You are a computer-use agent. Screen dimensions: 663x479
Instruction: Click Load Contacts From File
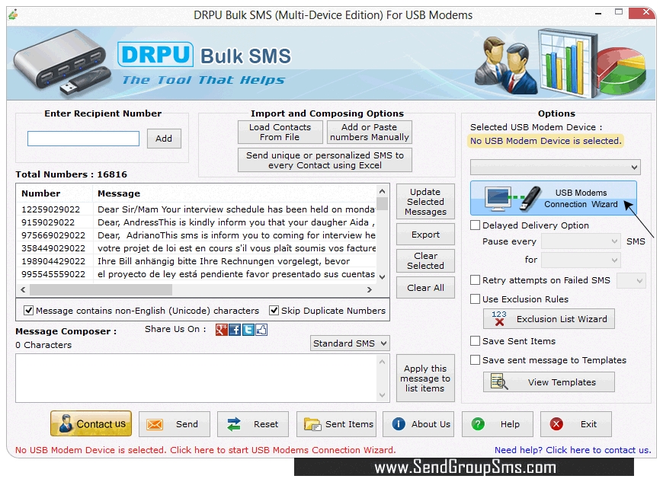coord(280,133)
